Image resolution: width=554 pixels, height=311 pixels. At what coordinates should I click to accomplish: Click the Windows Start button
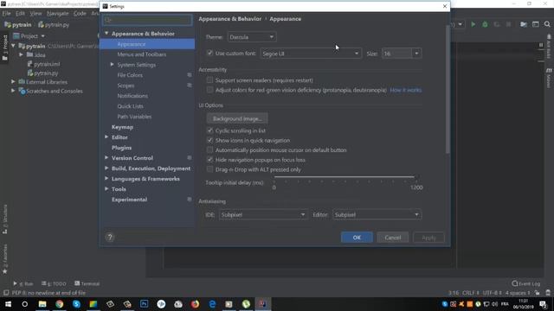pos(8,304)
